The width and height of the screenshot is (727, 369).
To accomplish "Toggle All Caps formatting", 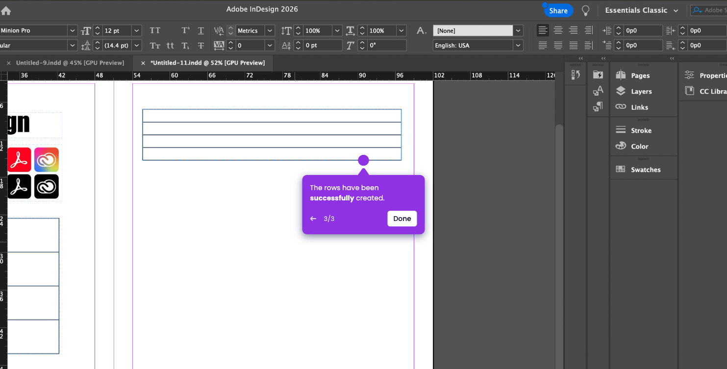I will [155, 30].
